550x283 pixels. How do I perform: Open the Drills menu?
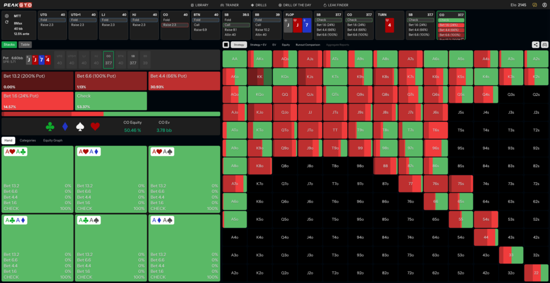coord(259,5)
